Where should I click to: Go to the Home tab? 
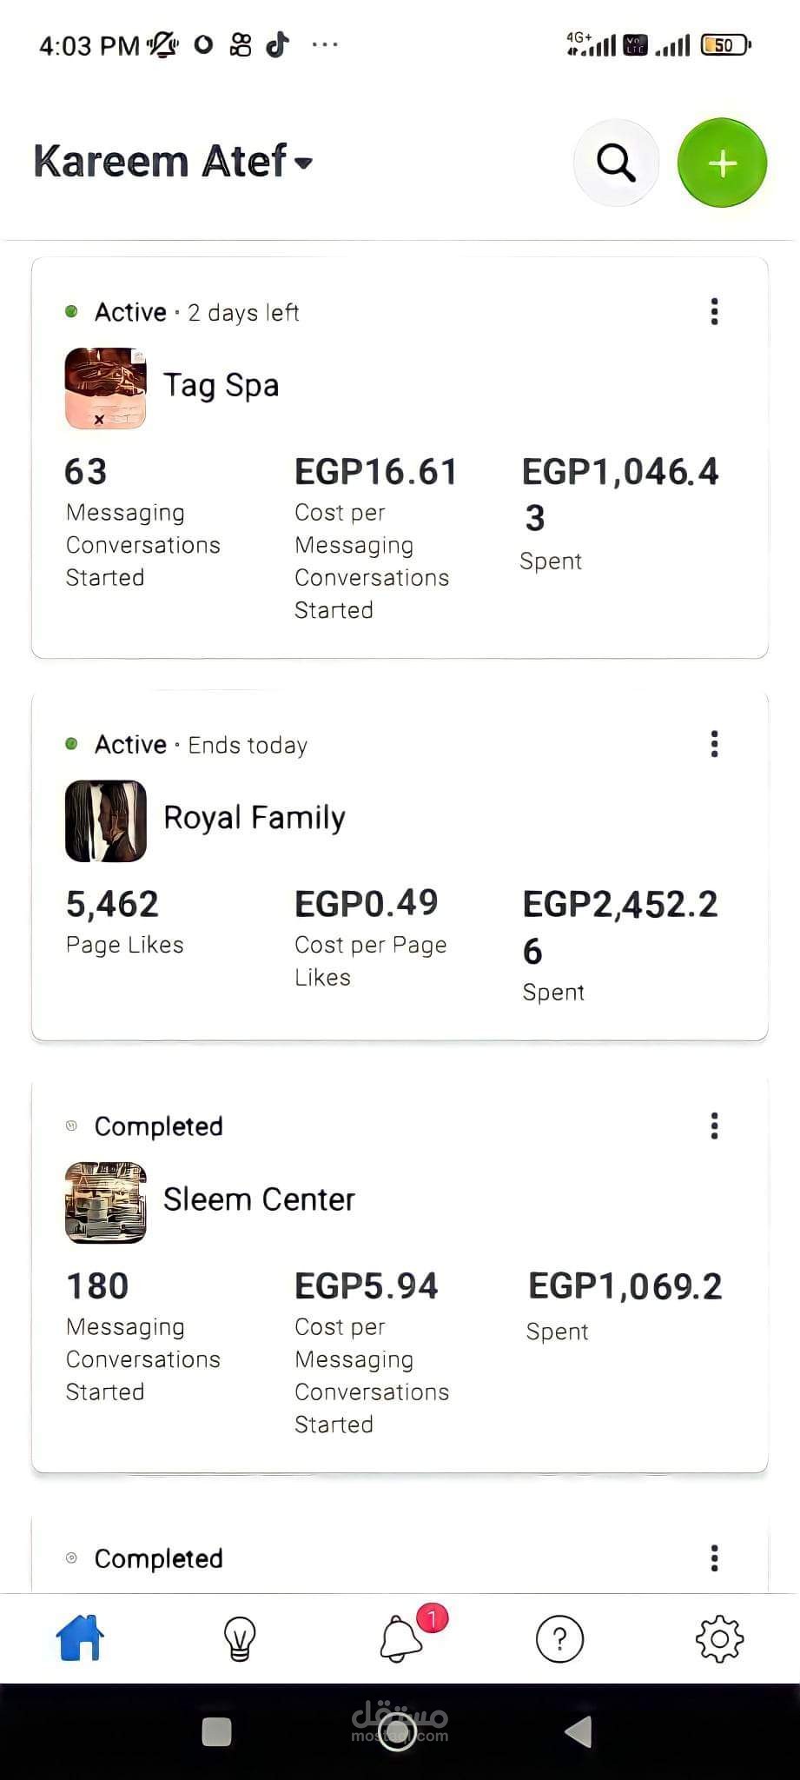(x=80, y=1638)
